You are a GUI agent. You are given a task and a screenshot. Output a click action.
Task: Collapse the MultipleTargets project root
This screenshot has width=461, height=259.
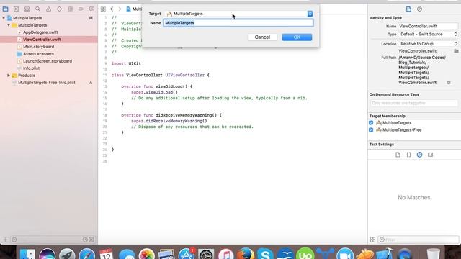pyautogui.click(x=4, y=18)
